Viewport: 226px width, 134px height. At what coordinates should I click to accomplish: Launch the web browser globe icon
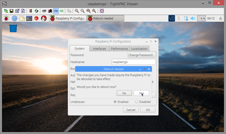(x=14, y=18)
